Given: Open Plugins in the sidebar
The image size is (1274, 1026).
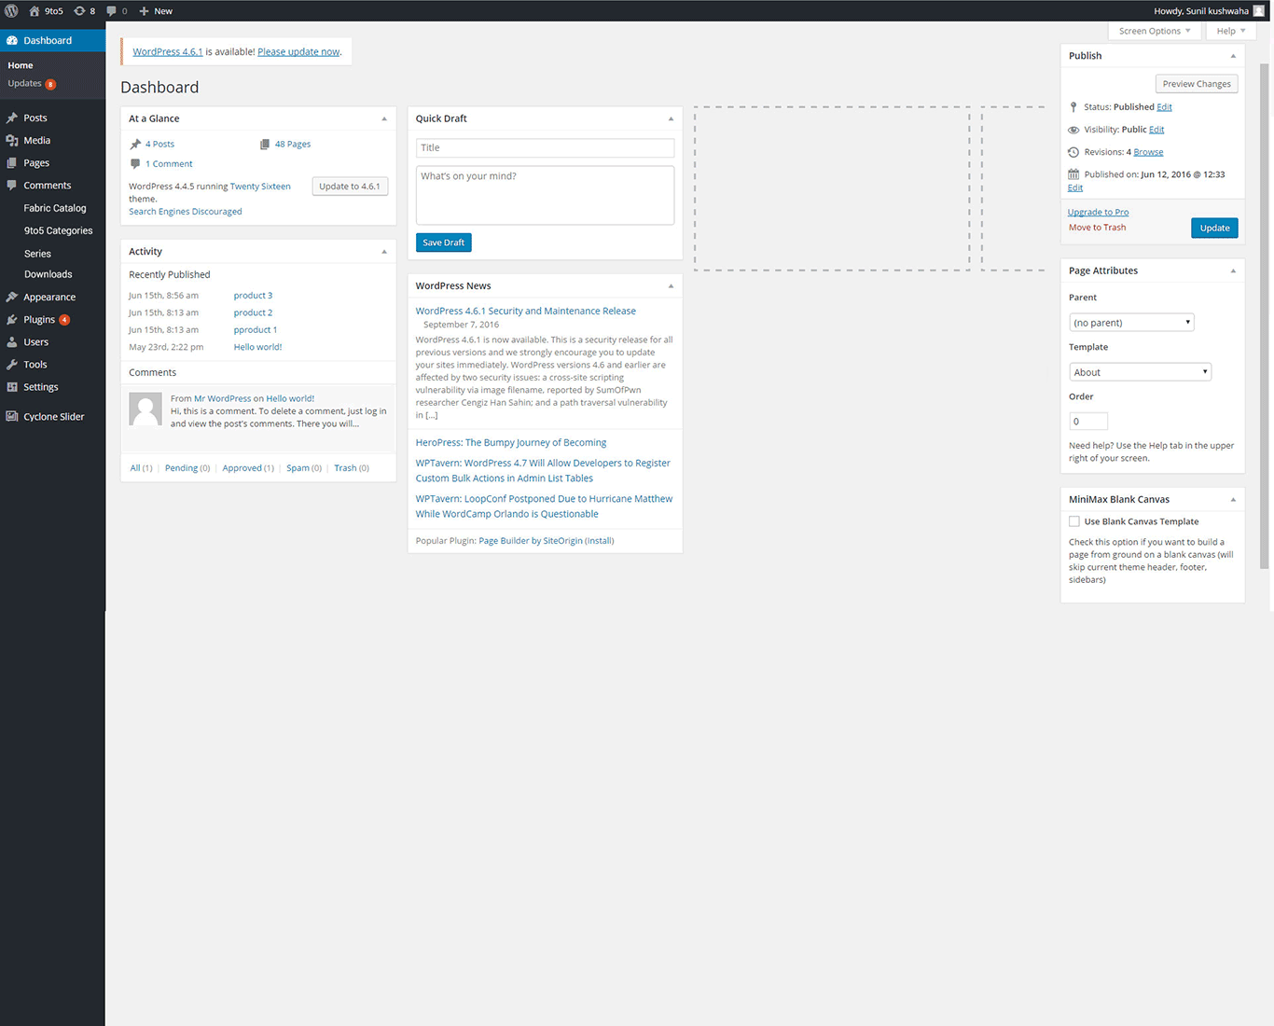Looking at the screenshot, I should [39, 319].
